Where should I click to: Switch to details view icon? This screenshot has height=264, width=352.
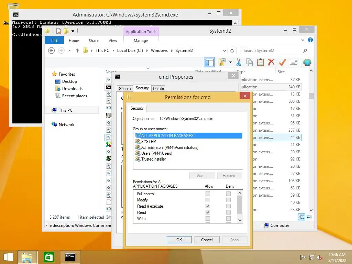(301, 217)
